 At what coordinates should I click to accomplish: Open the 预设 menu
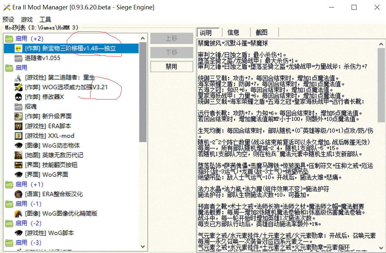point(8,19)
